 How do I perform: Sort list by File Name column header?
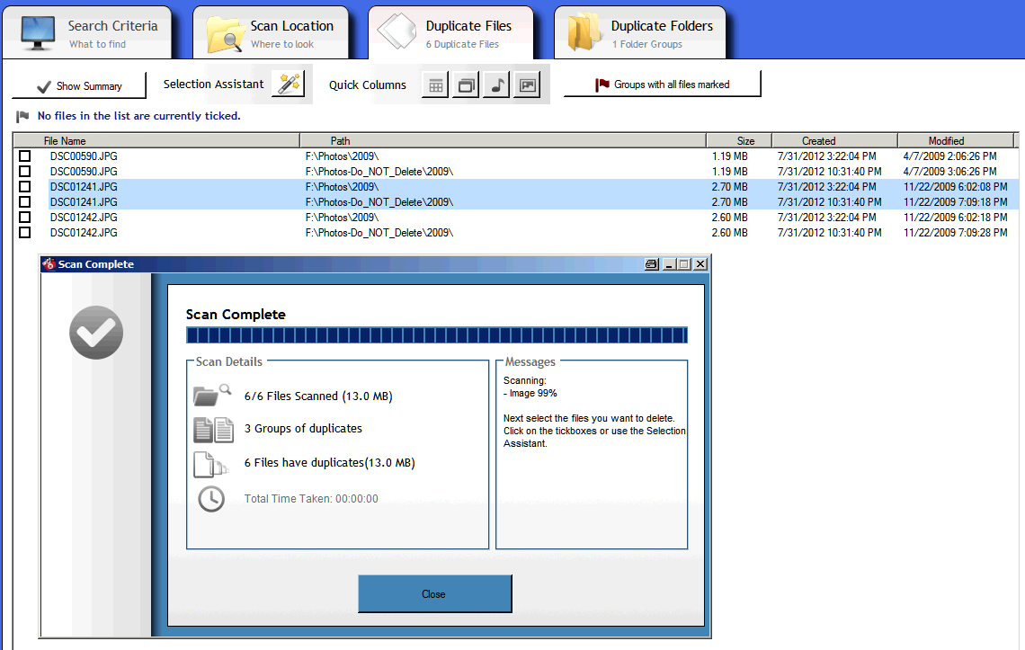(65, 141)
